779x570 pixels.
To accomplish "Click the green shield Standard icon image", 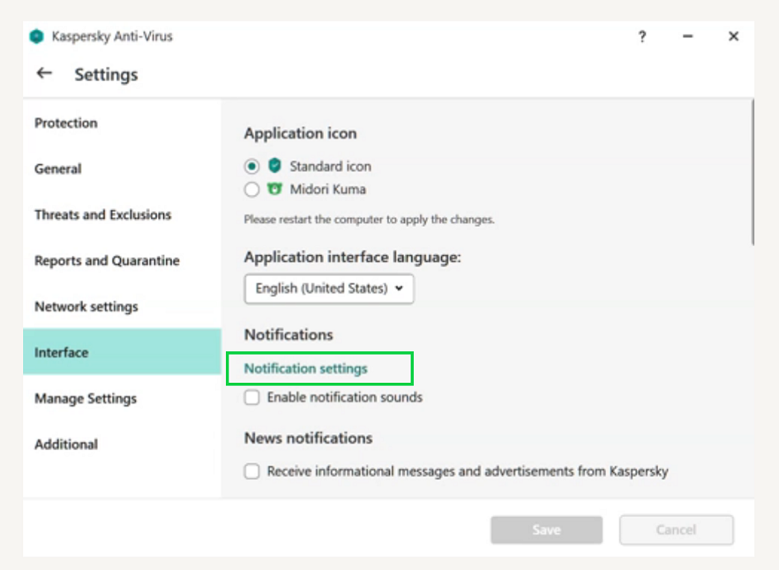I will 275,166.
